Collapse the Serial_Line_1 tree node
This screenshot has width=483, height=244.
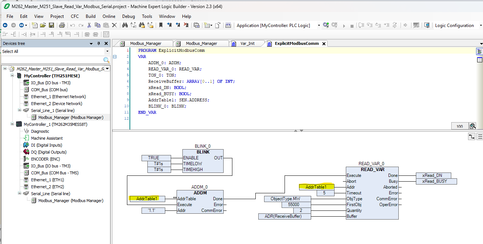click(19, 111)
